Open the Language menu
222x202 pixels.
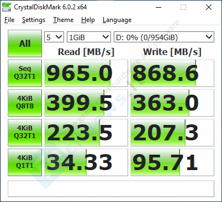(x=117, y=20)
